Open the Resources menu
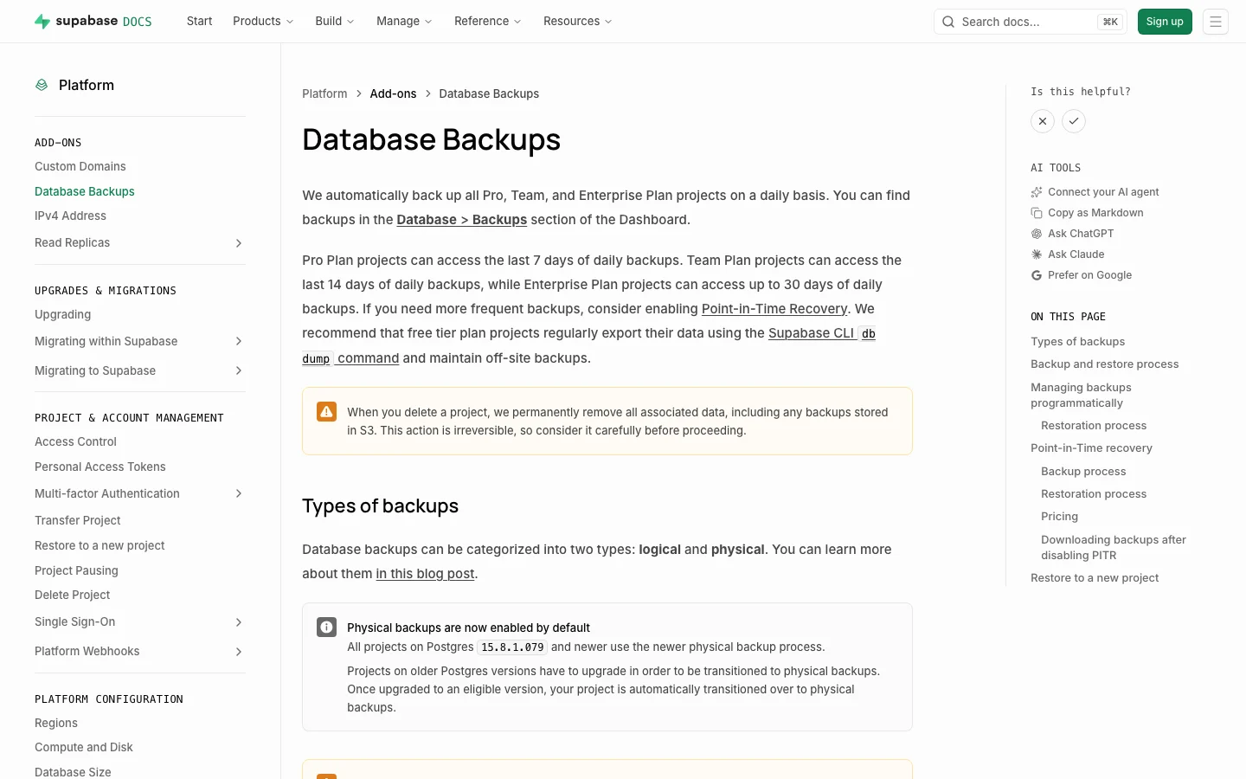The height and width of the screenshot is (779, 1246). (x=578, y=22)
